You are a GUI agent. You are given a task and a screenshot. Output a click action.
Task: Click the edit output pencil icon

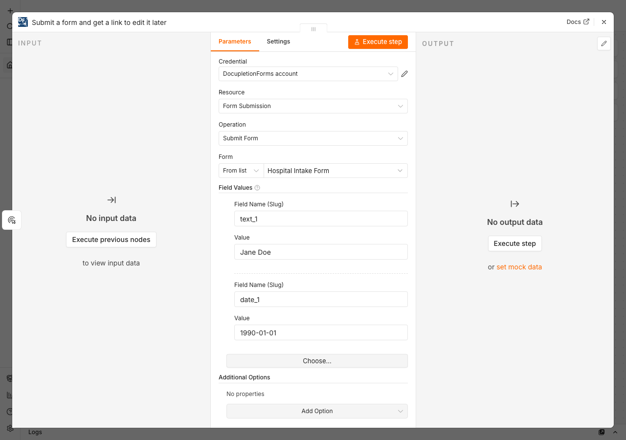(604, 44)
